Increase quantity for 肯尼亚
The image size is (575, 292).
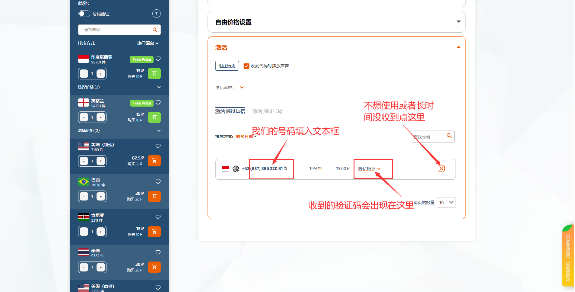(101, 232)
